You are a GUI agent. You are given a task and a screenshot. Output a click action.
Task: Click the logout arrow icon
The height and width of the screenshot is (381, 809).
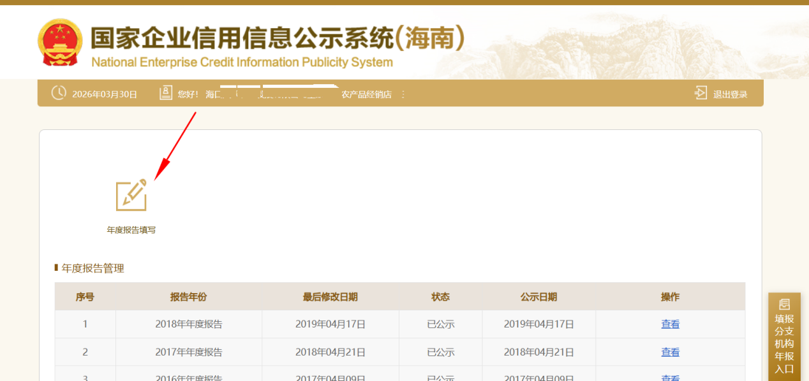[x=701, y=93]
